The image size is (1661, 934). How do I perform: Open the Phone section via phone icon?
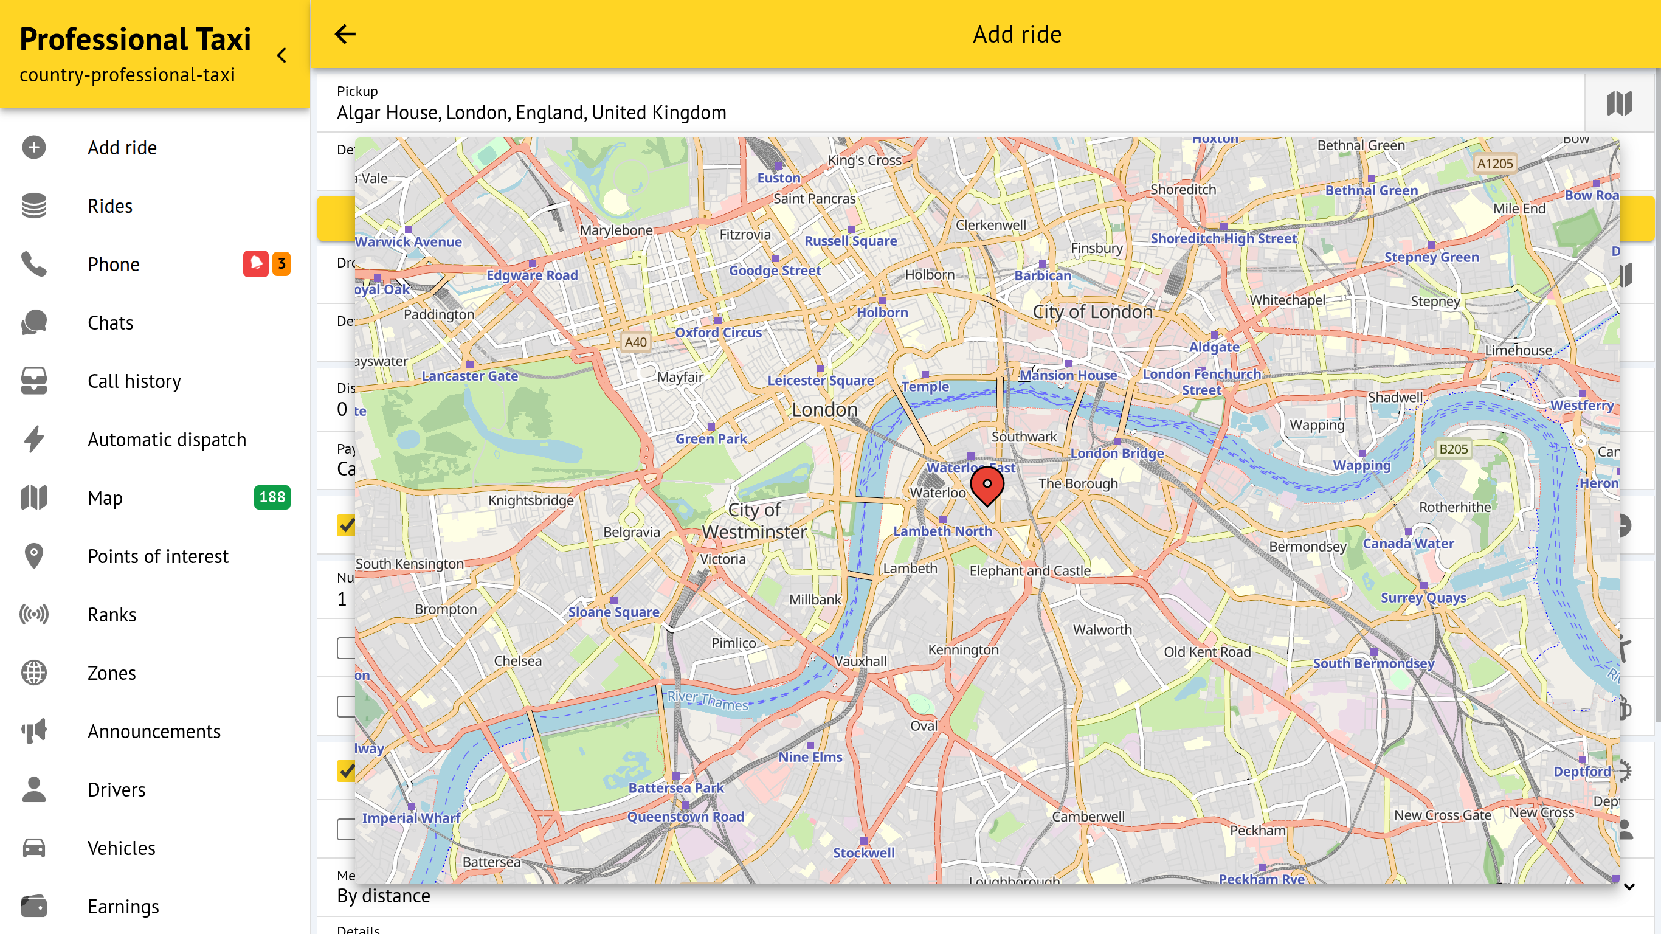[x=33, y=264]
